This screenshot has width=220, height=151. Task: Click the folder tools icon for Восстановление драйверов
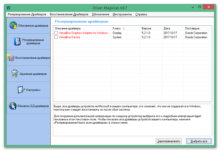(10, 58)
